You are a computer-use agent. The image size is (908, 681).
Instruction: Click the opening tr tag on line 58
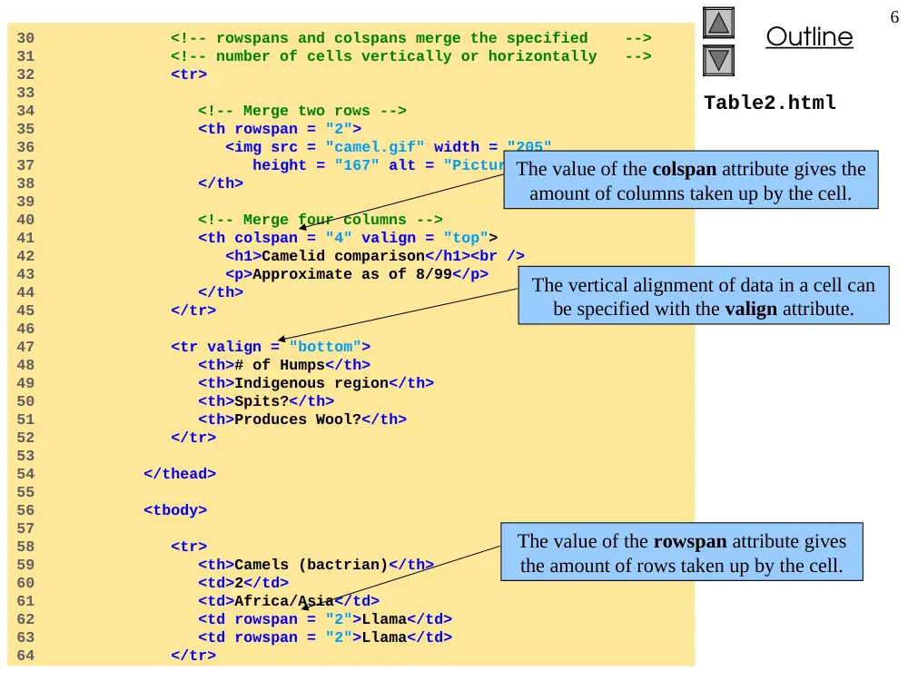[x=189, y=547]
